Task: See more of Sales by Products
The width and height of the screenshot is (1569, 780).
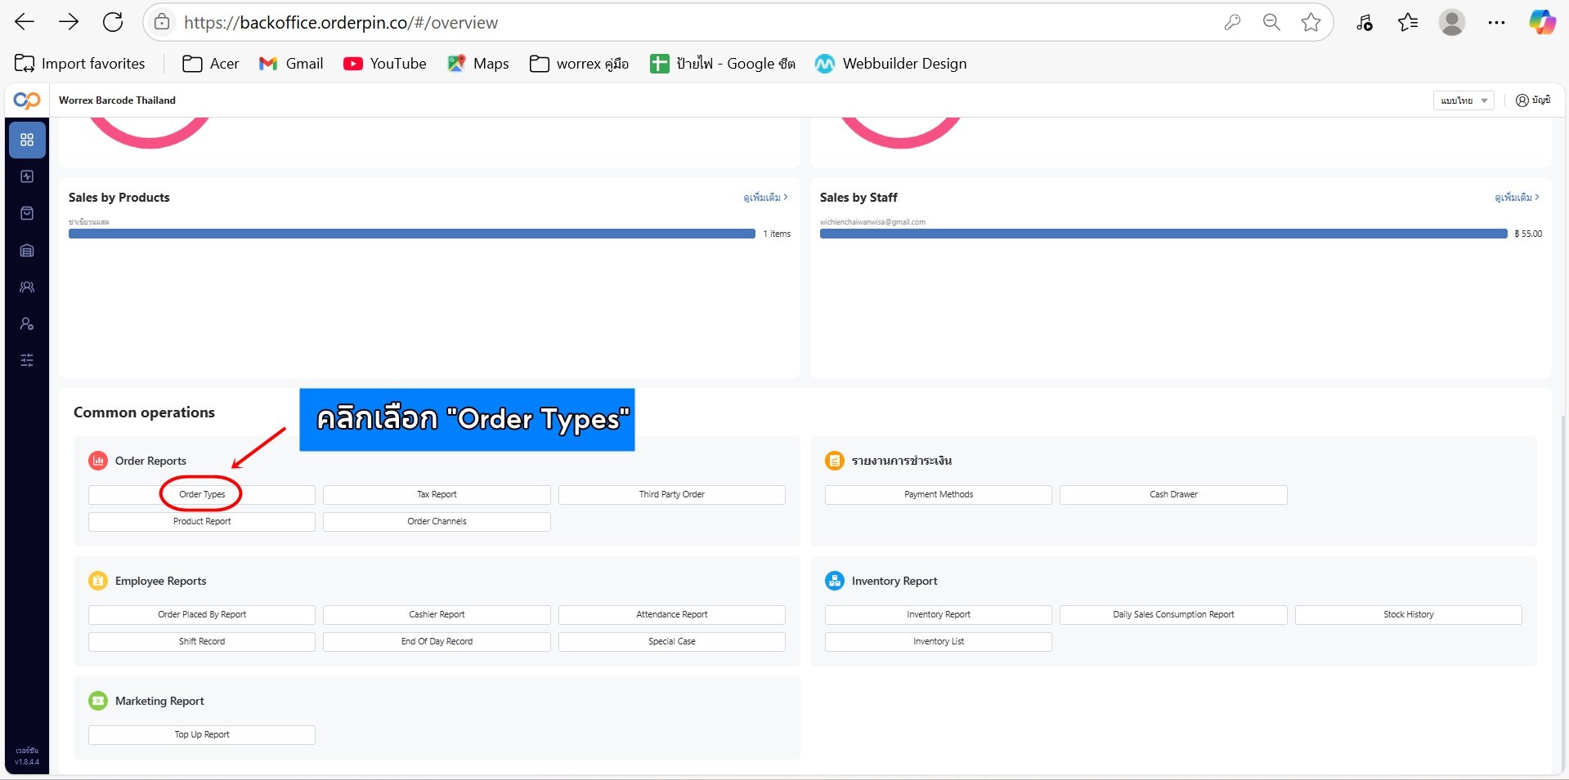Action: [x=765, y=198]
